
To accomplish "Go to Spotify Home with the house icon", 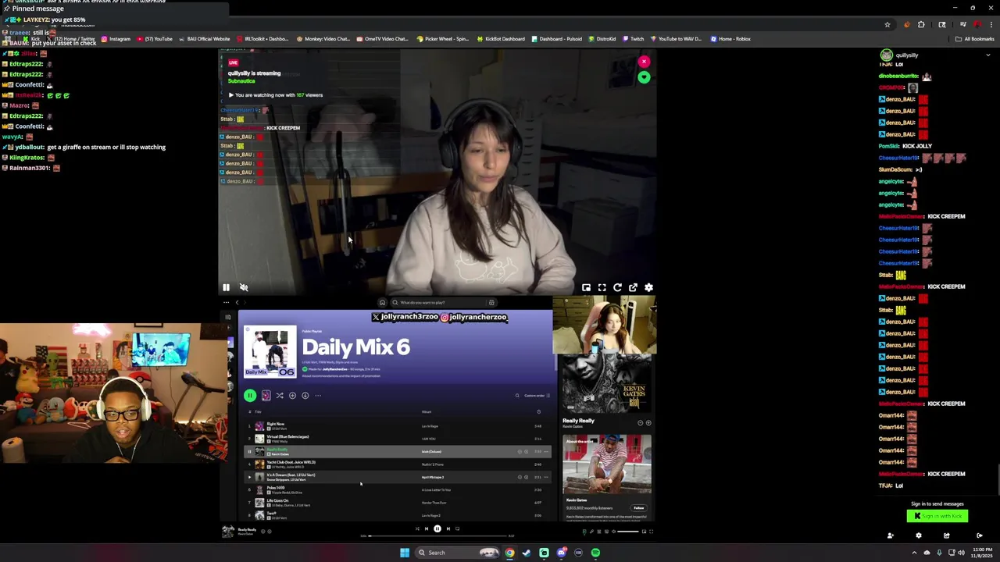I will coord(382,302).
